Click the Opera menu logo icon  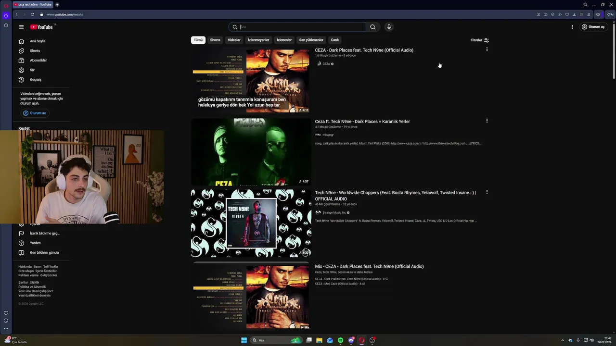pyautogui.click(x=5, y=5)
